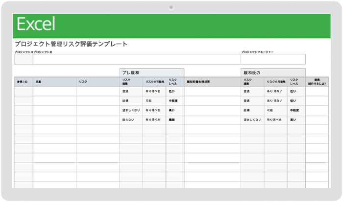Select 有り得べき in fourth row under 緩和後の
Viewport: 343px width, 202px height.
(275, 120)
